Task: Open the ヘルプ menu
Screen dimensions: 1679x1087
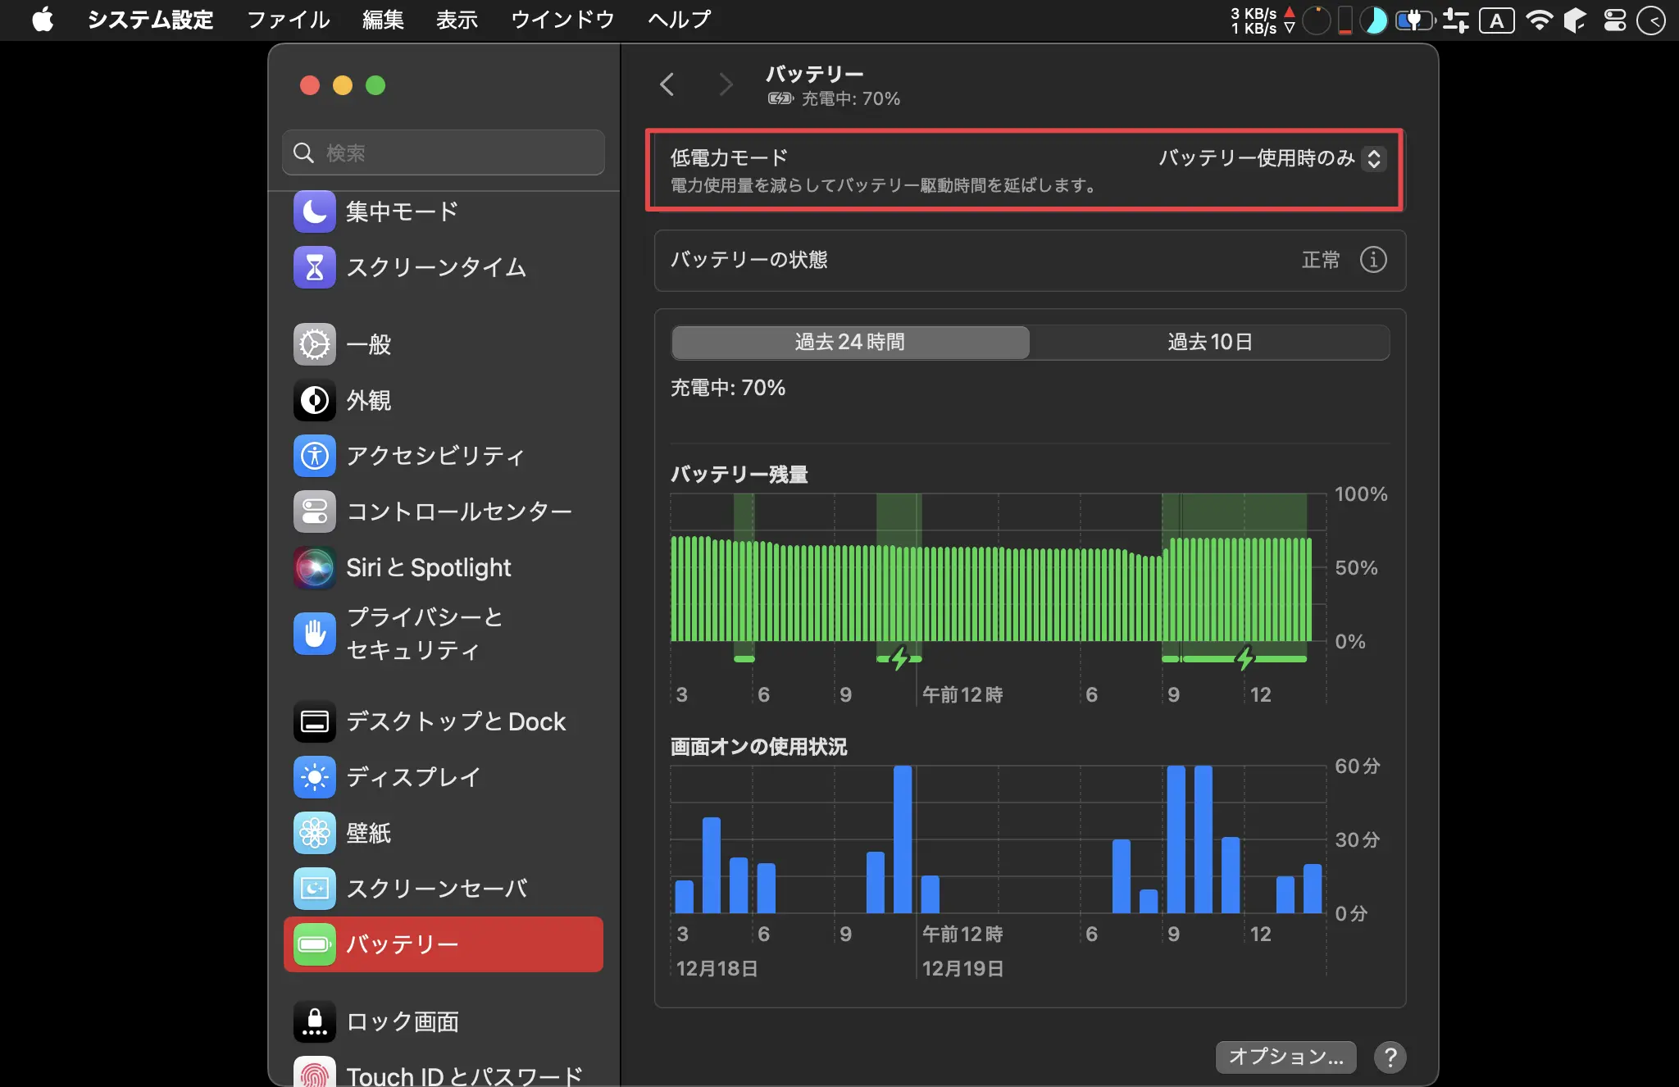Action: [679, 19]
